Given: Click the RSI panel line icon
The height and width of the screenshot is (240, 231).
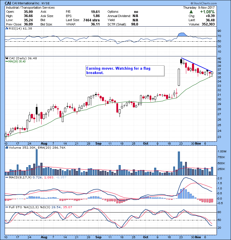Looking at the screenshot, I should point(7,28).
